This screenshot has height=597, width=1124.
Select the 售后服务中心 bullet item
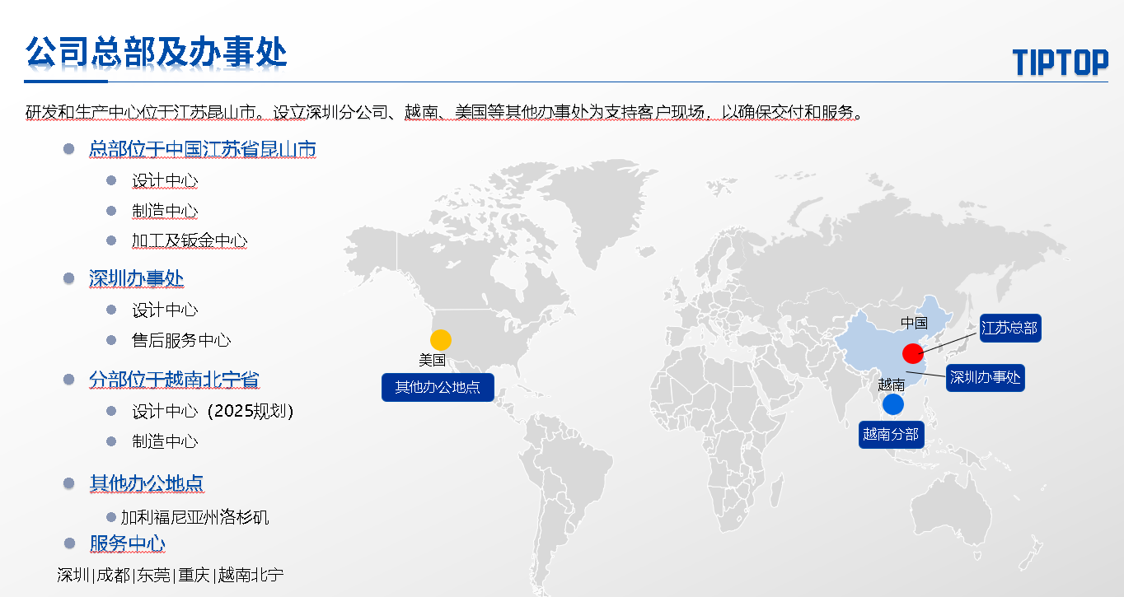click(x=181, y=340)
